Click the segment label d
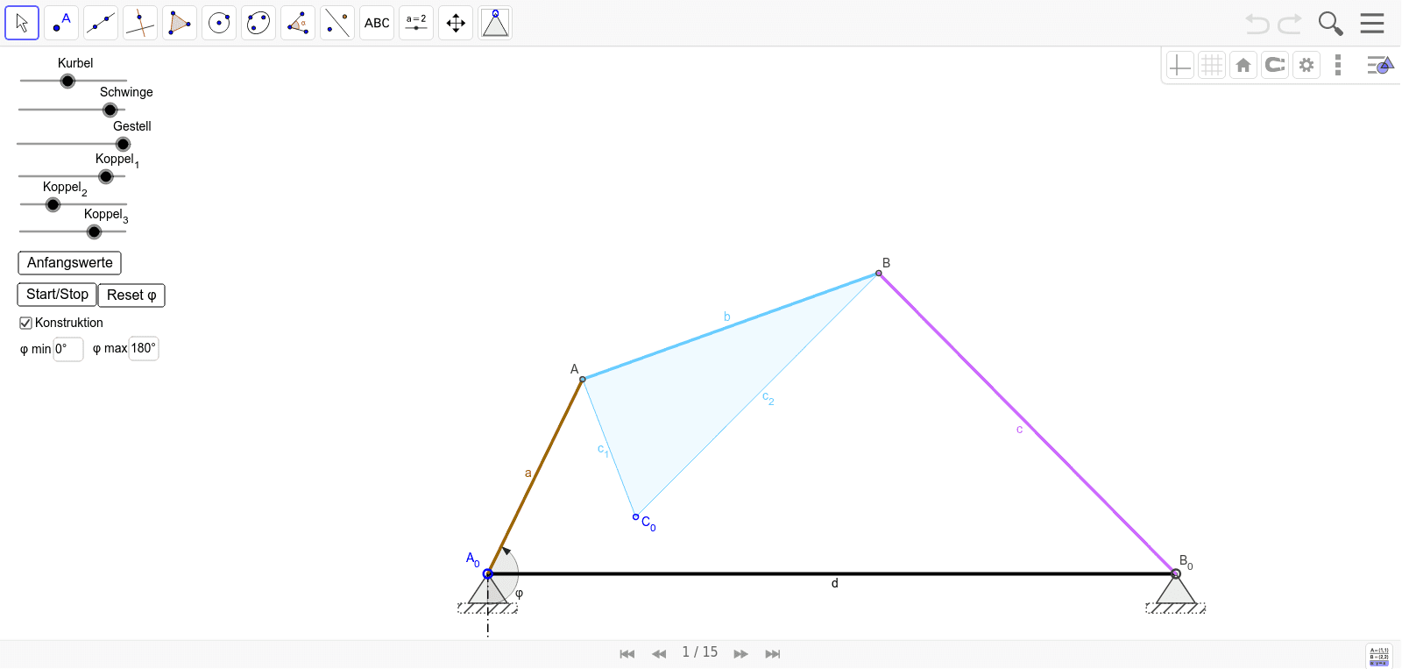This screenshot has width=1402, height=669. [835, 583]
